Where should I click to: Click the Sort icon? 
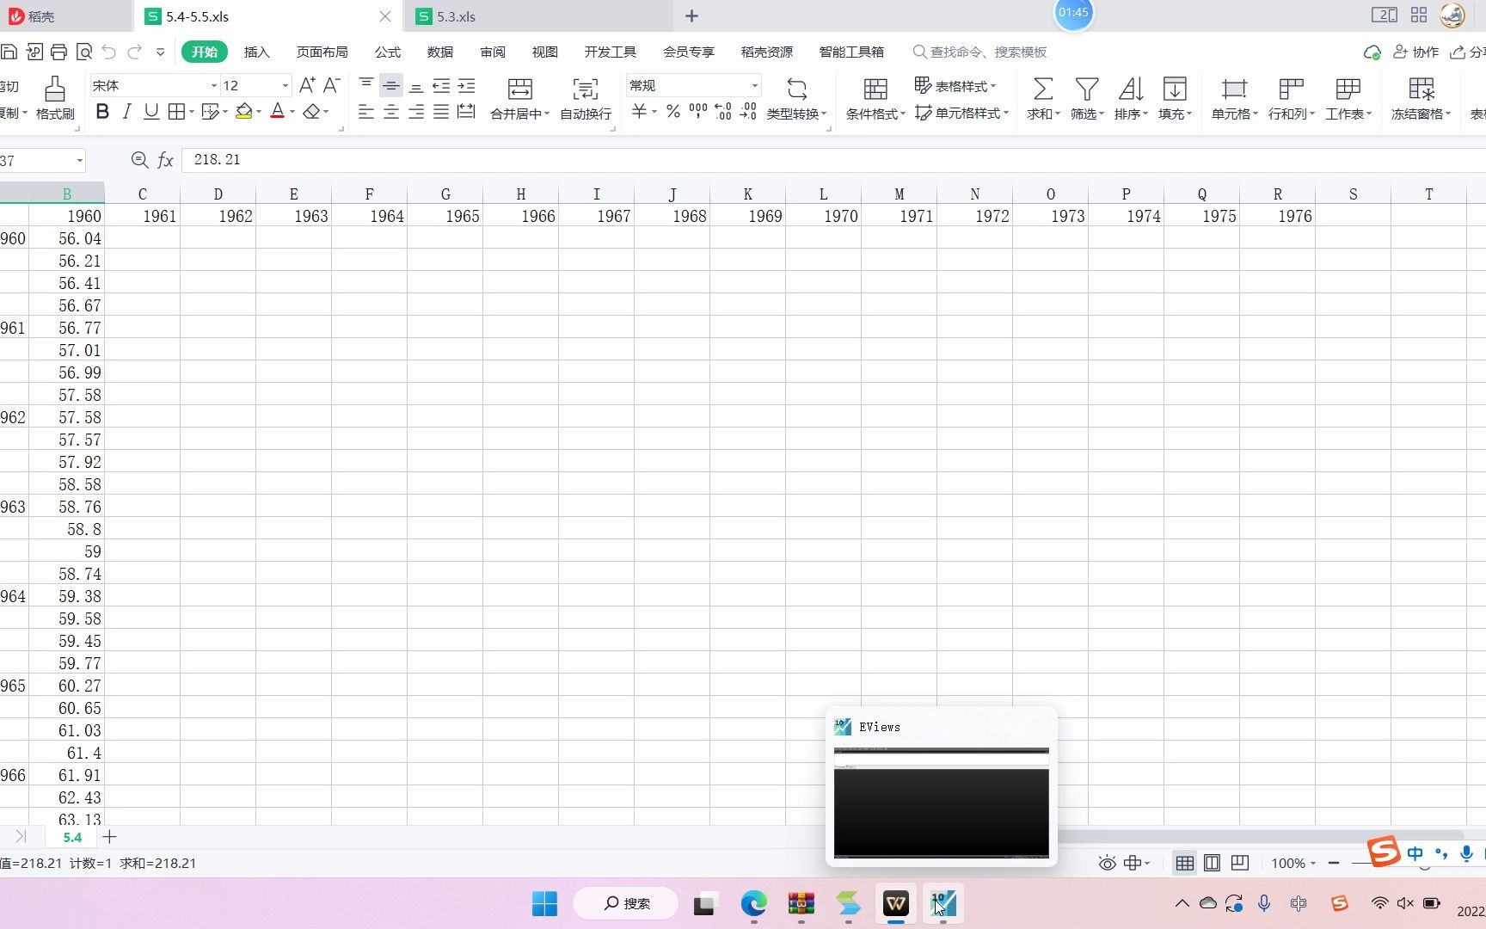[1131, 89]
